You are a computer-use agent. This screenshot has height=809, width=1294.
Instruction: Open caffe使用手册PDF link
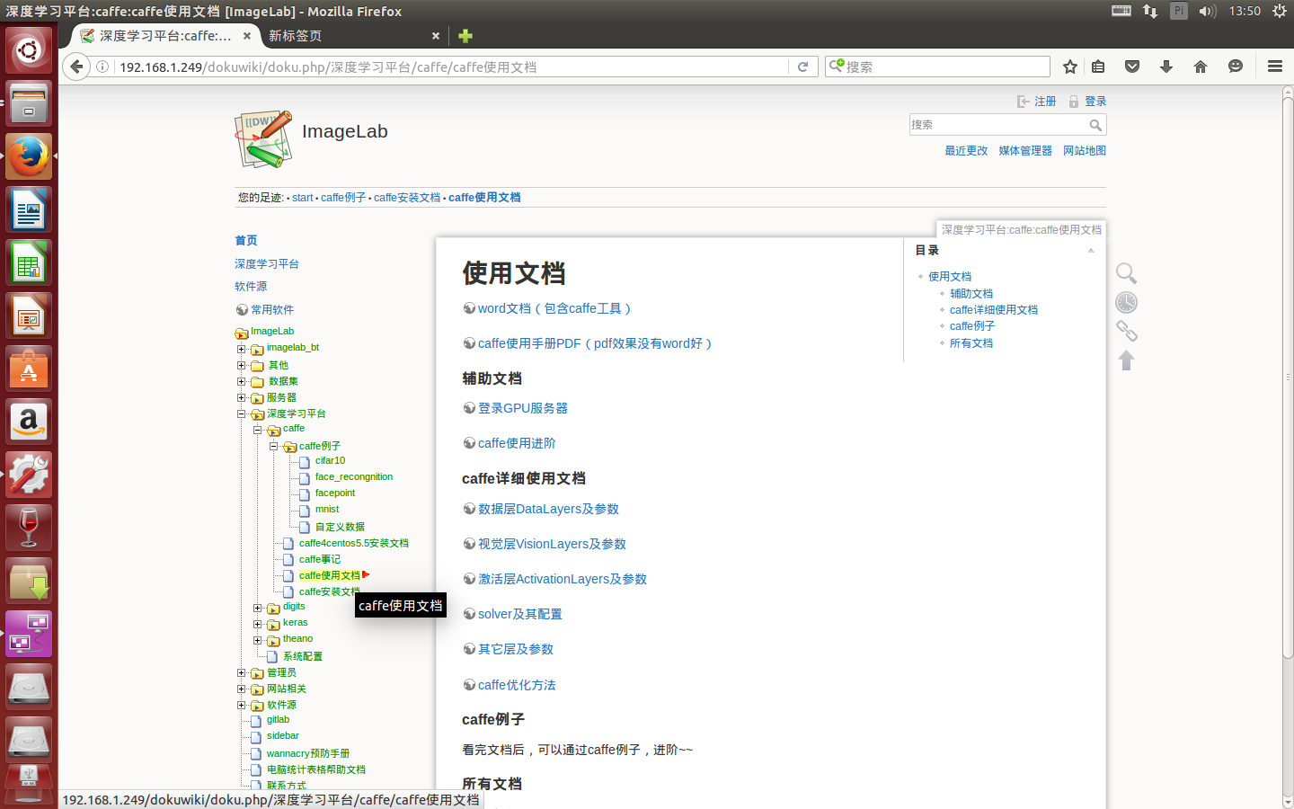[x=595, y=343]
